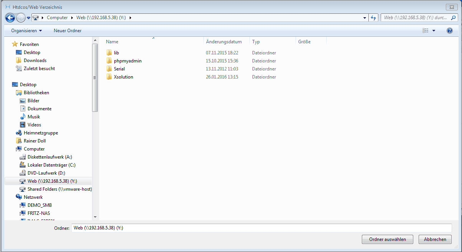Screen dimensions: 462x252
Task: Click Shared Folders network drive
Action: click(x=59, y=189)
